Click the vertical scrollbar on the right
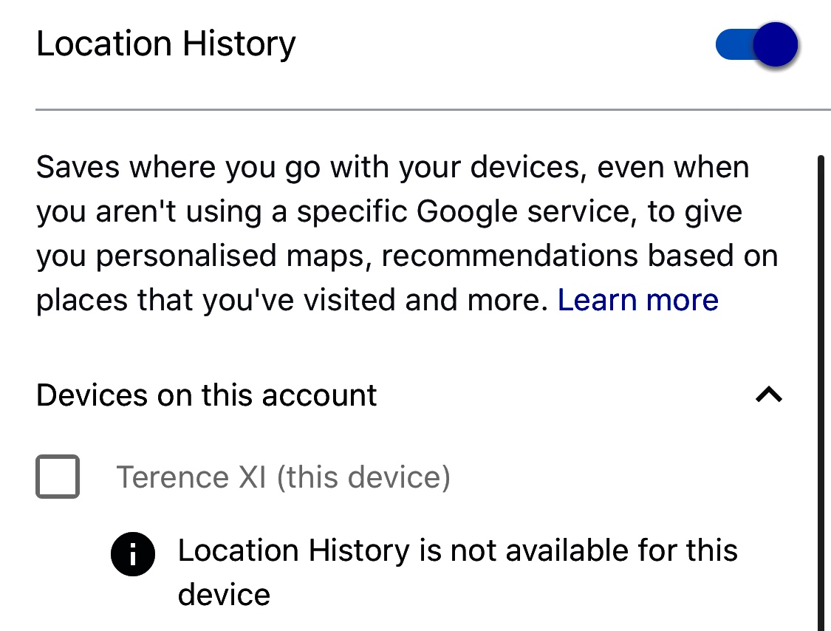The image size is (831, 631). tap(821, 392)
